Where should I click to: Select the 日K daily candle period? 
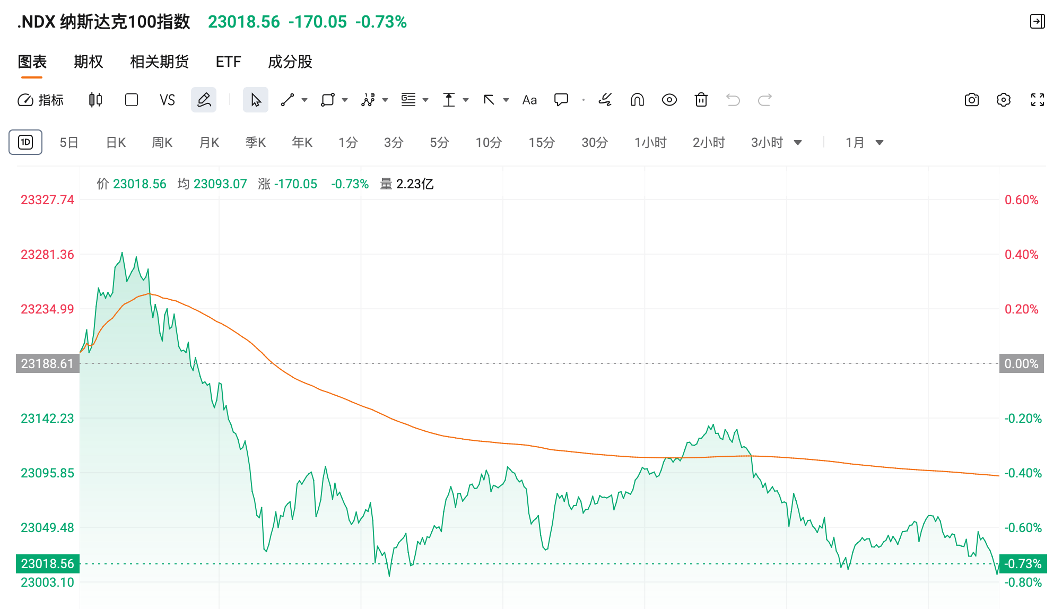pos(116,143)
